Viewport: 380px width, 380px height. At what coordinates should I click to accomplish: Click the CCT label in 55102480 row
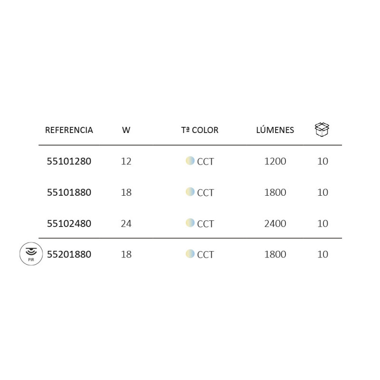pos(206,224)
